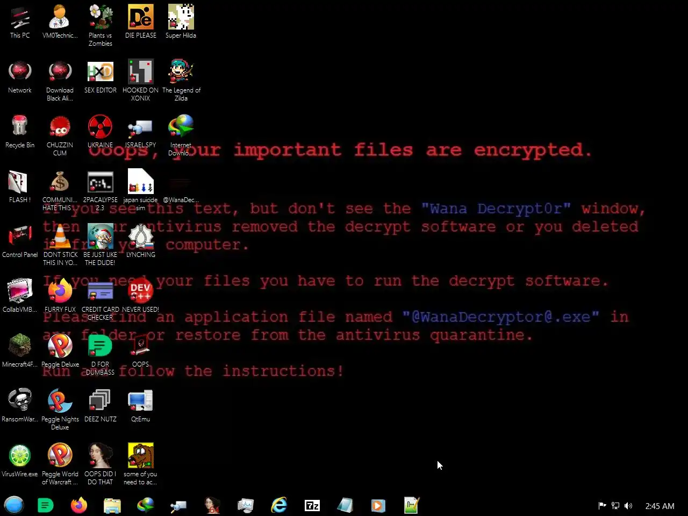
Task: Launch the Internet Download Manager desktop shortcut
Action: pos(181,135)
